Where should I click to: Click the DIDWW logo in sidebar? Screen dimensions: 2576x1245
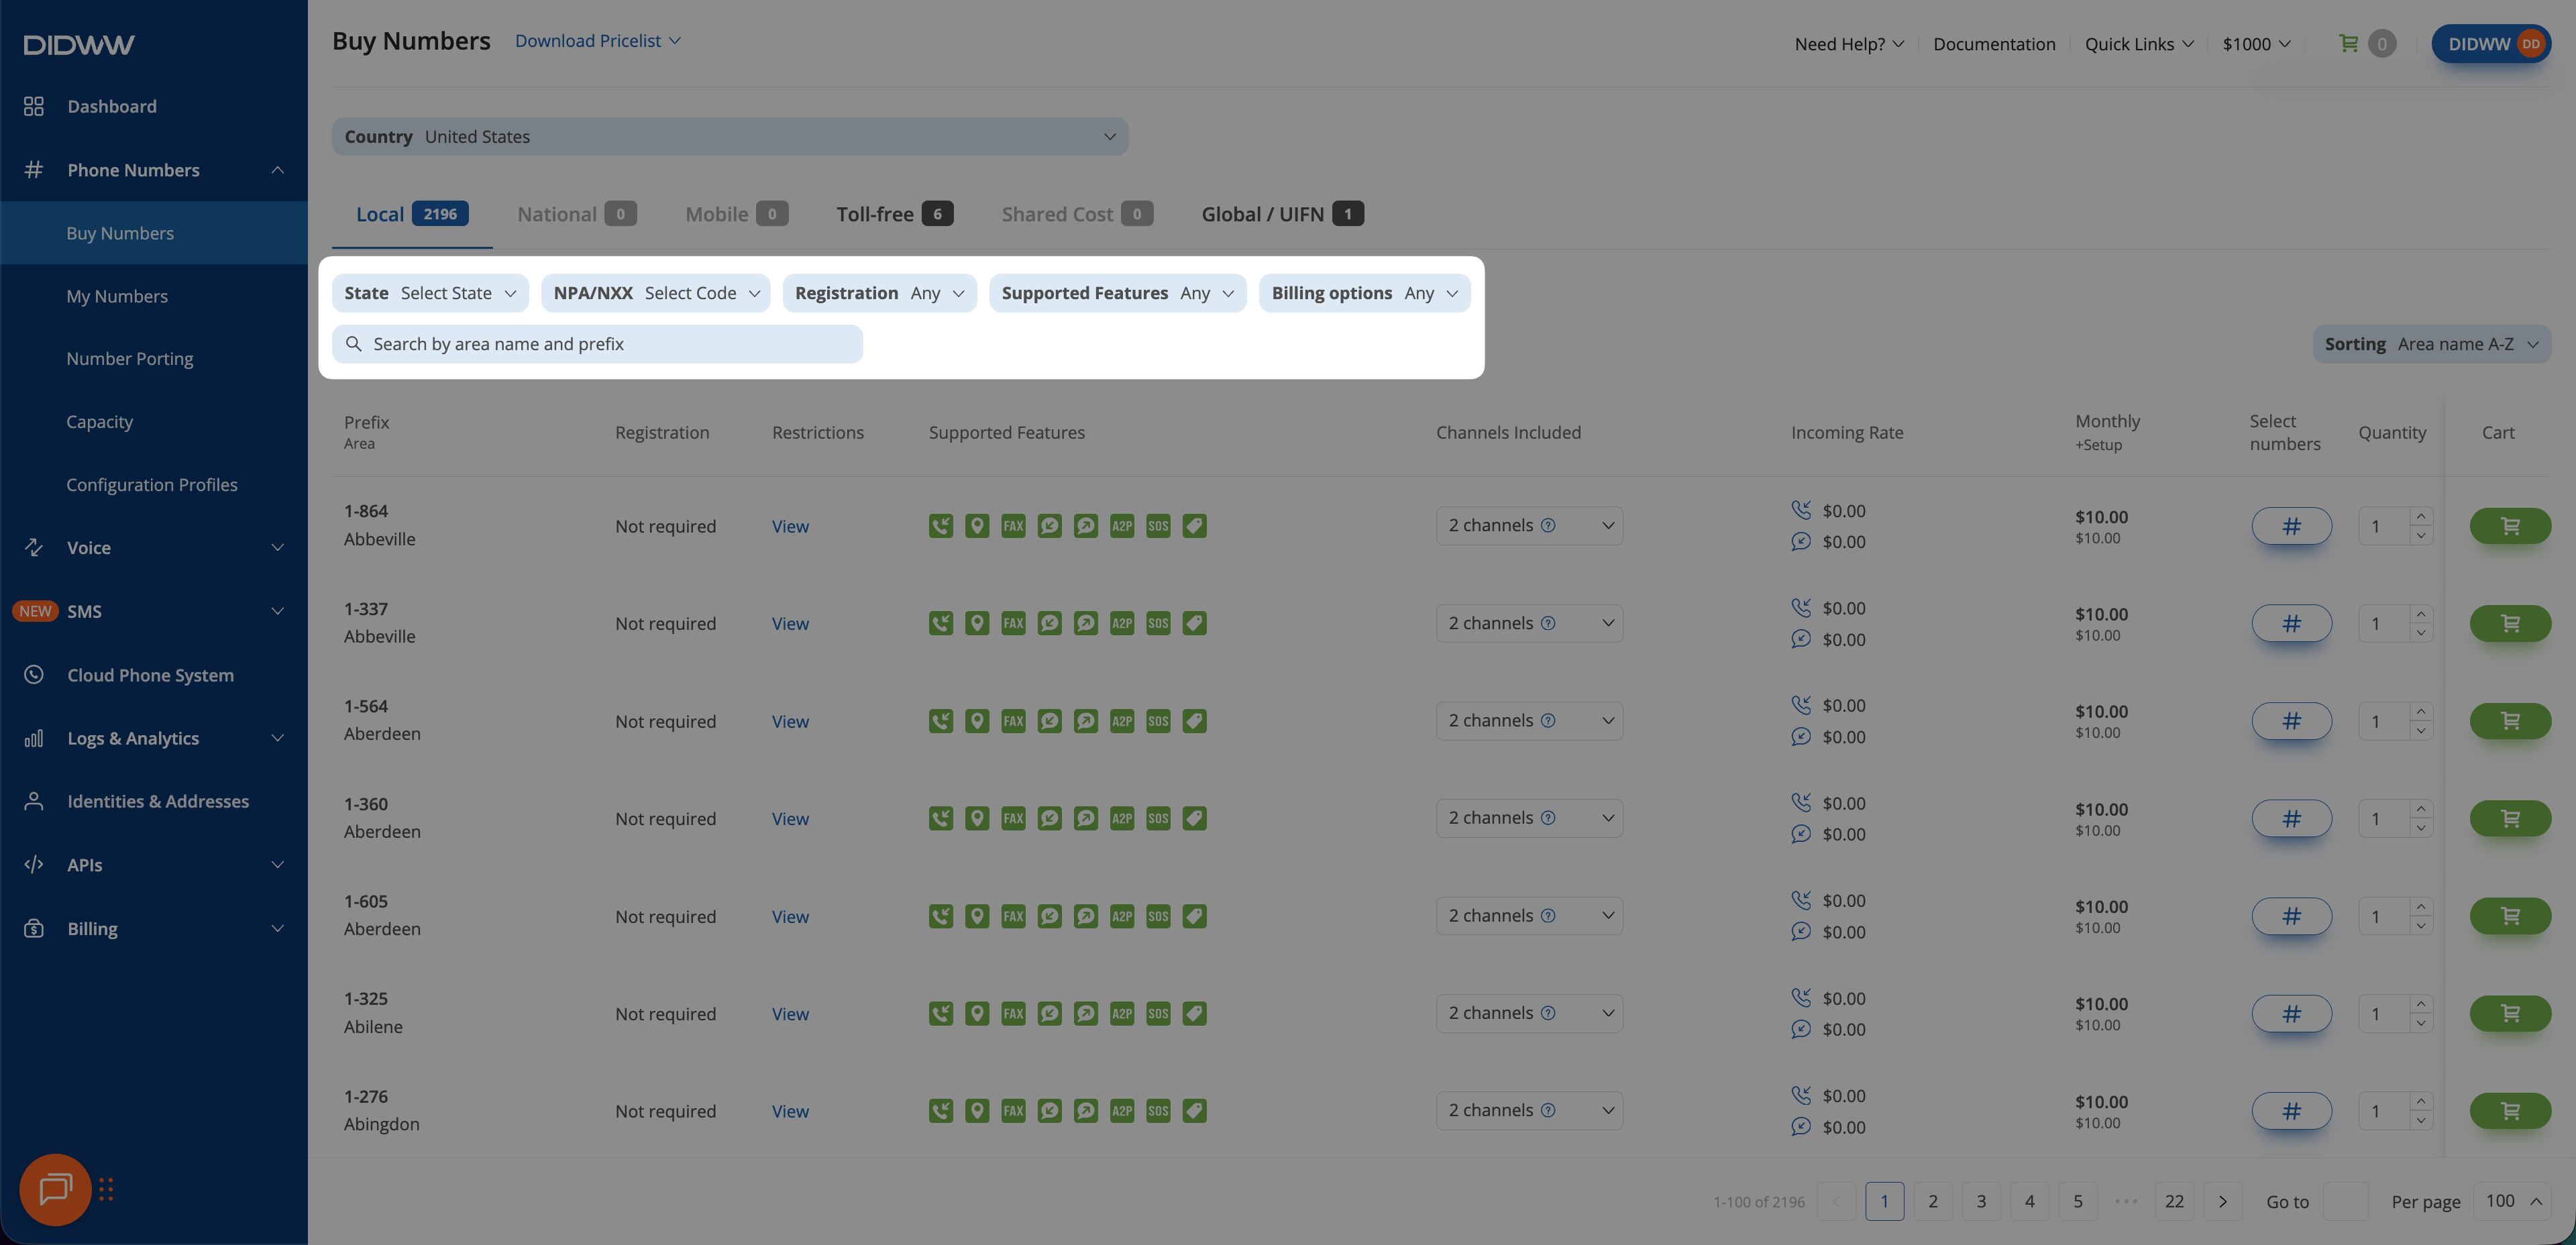pyautogui.click(x=79, y=45)
